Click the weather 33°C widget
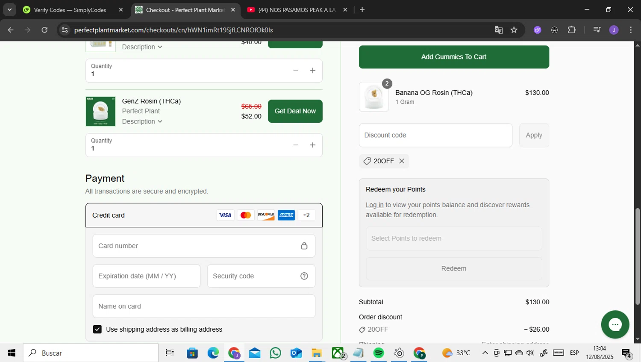This screenshot has height=362, width=641. click(456, 353)
